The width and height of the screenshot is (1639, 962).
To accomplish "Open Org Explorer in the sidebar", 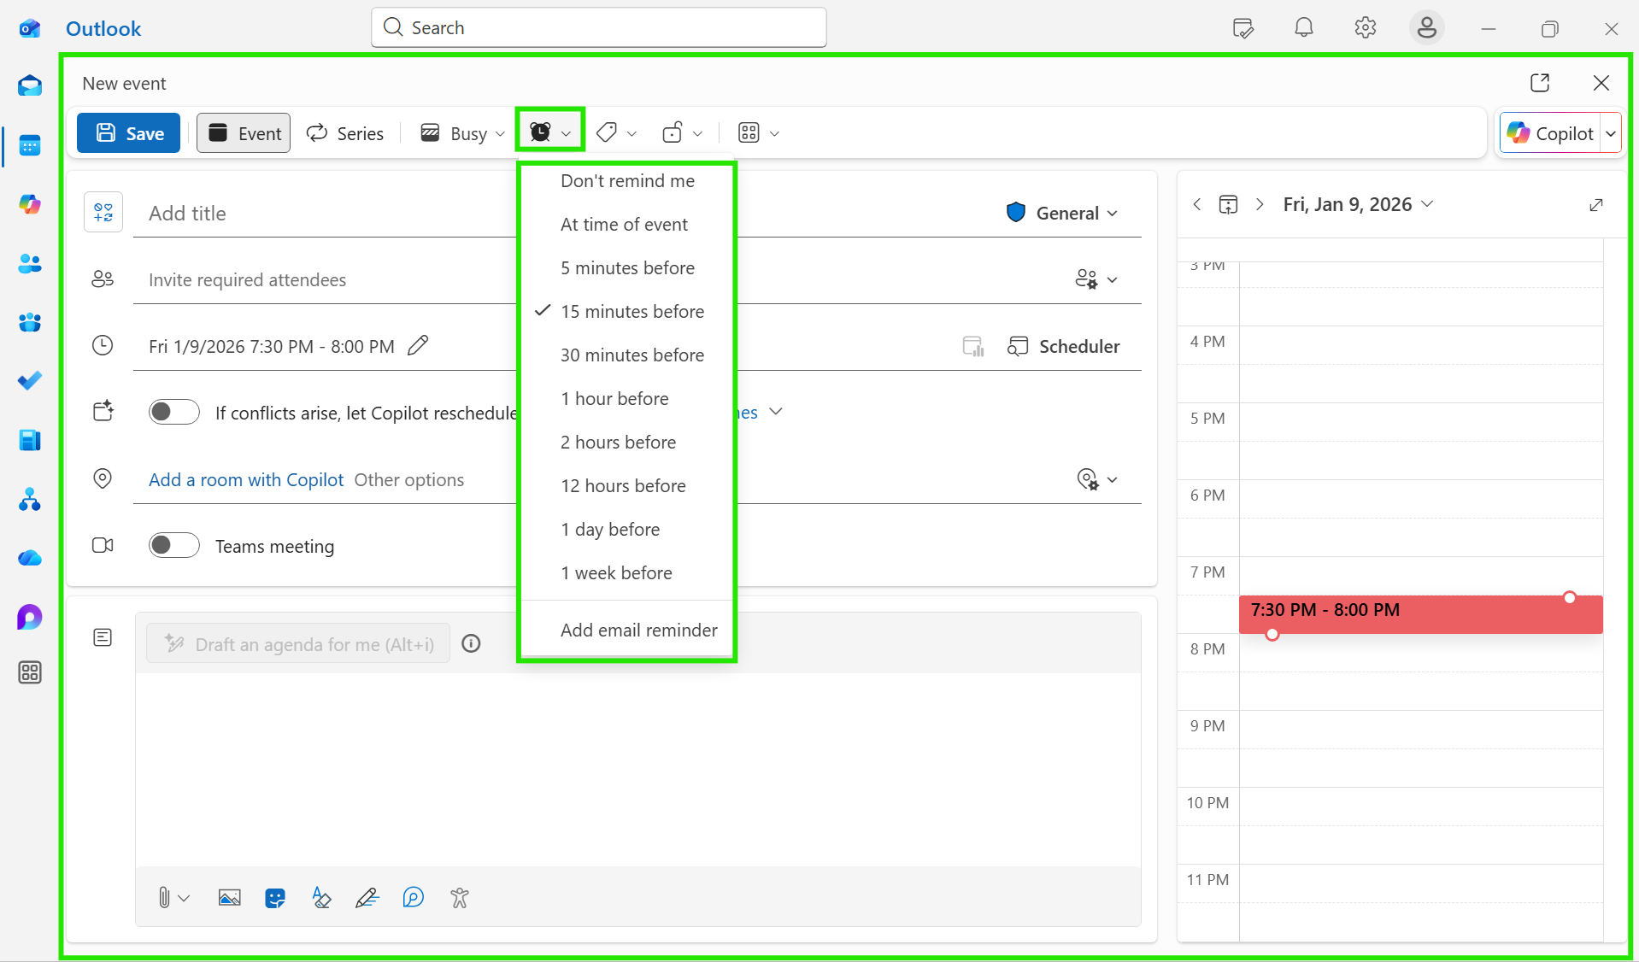I will [x=30, y=499].
